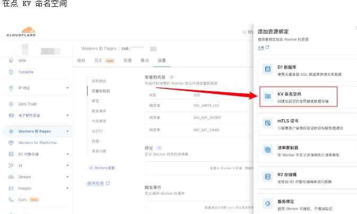The width and height of the screenshot is (357, 214).
Task: Expand the Images dropdown arrow
Action: [x=67, y=188]
